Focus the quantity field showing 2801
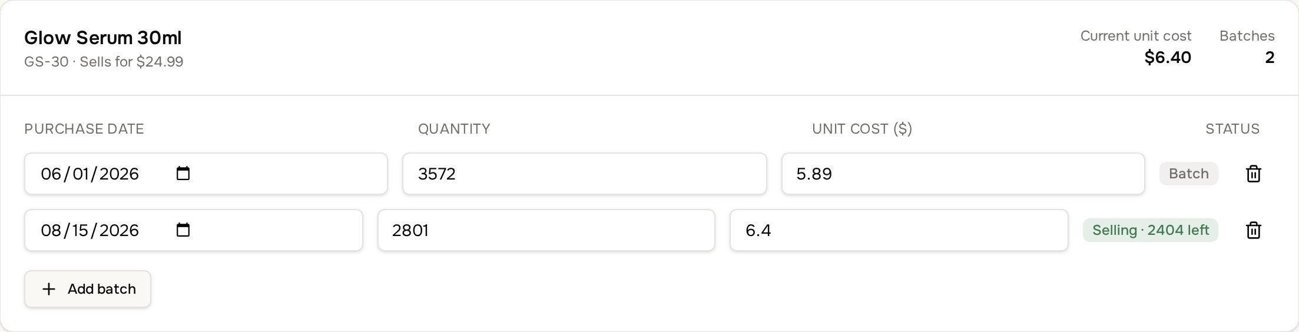This screenshot has width=1299, height=332. pyautogui.click(x=546, y=230)
